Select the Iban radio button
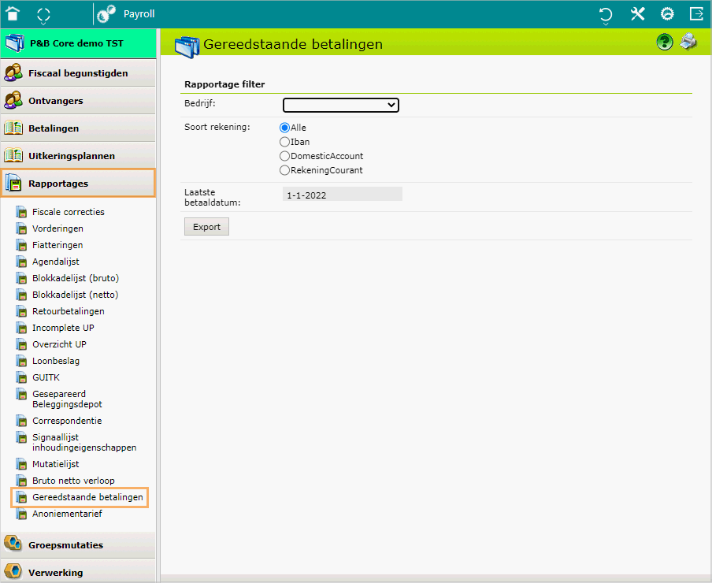712x583 pixels. (x=284, y=142)
